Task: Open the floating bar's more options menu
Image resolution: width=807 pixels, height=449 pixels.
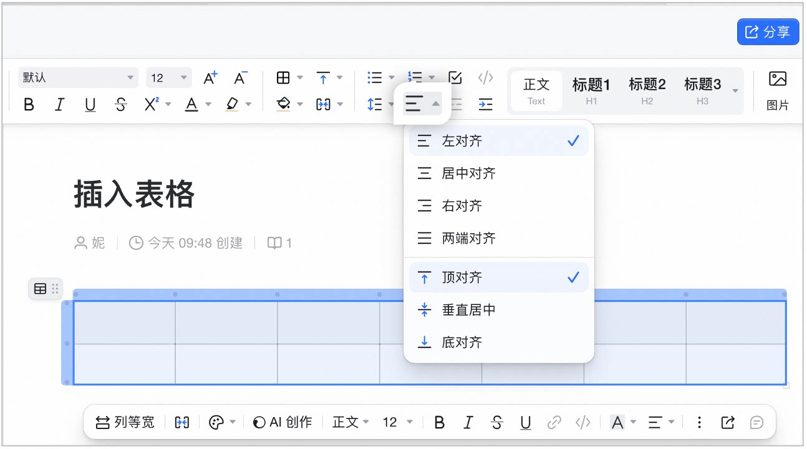Action: pos(699,423)
